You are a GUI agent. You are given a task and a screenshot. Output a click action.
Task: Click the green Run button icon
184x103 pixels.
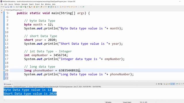[21, 7]
